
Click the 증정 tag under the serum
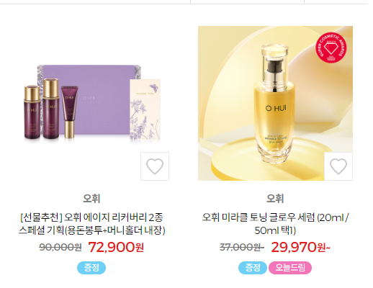pos(253,268)
